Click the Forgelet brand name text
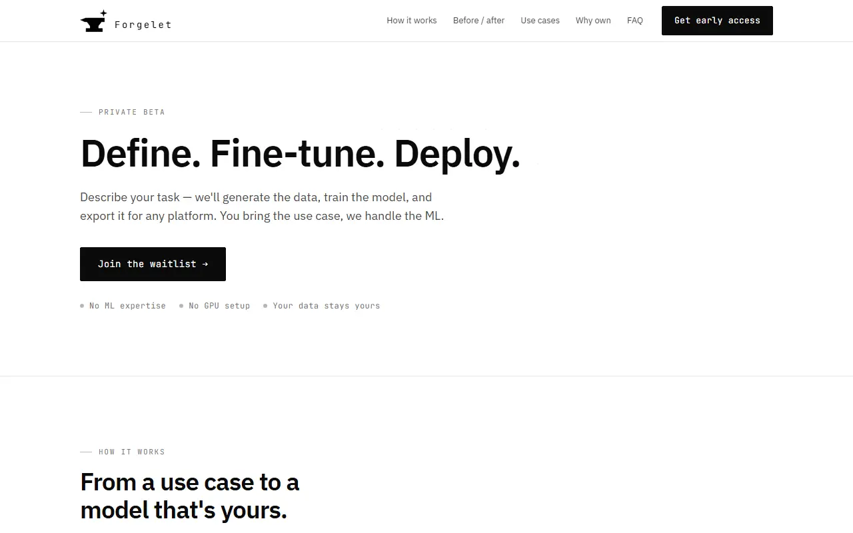Viewport: 853px width, 533px height. (143, 25)
